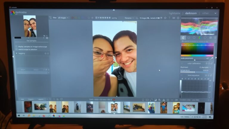
Task: Toggle the yellow color label filter
Action: click(76, 18)
